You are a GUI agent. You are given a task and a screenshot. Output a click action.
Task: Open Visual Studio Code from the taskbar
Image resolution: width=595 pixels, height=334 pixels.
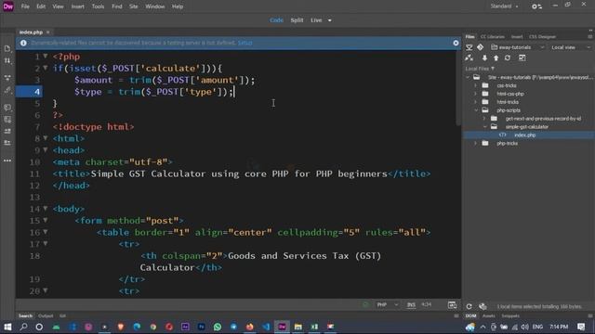[x=266, y=327]
